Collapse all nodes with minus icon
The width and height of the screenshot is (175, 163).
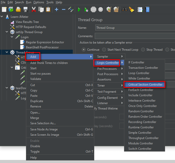click(x=64, y=9)
